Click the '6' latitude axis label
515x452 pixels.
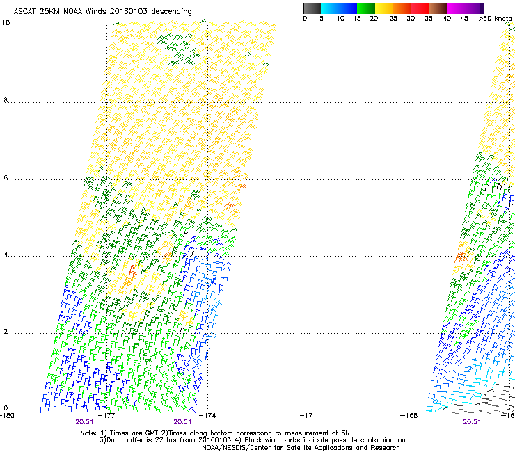coord(6,177)
